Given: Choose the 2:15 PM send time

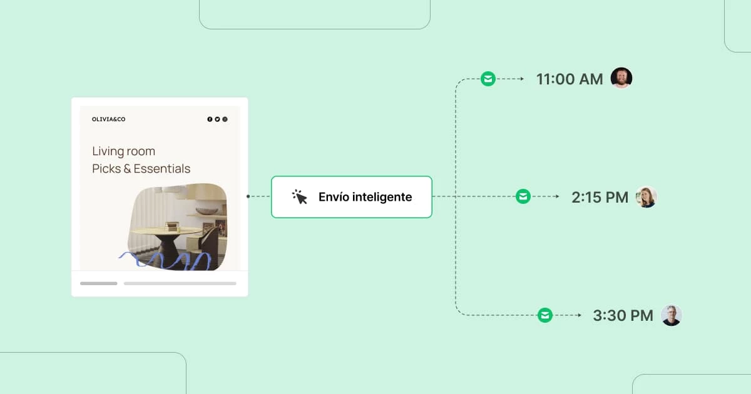Looking at the screenshot, I should [x=600, y=198].
